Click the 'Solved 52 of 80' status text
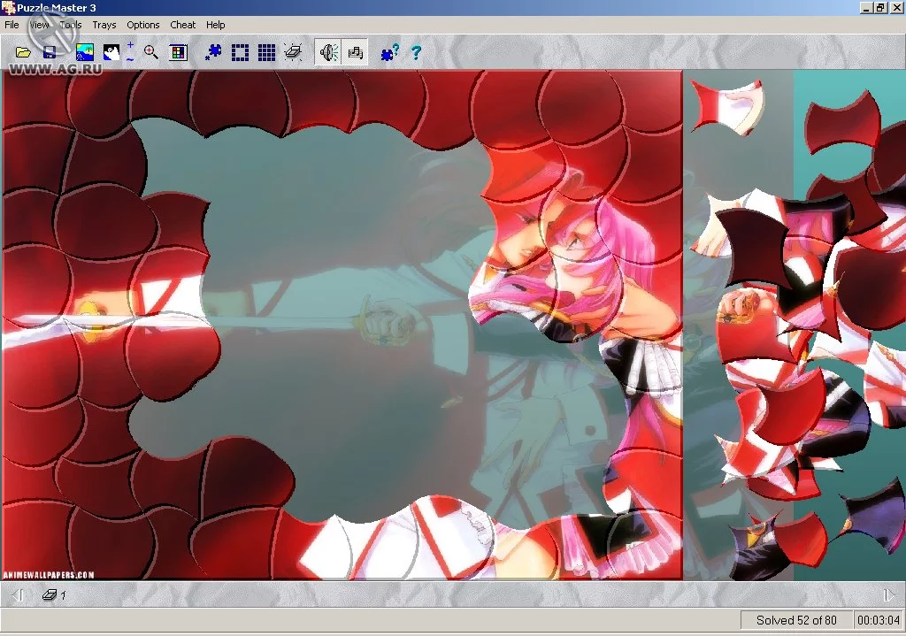Image resolution: width=906 pixels, height=636 pixels. pyautogui.click(x=796, y=620)
